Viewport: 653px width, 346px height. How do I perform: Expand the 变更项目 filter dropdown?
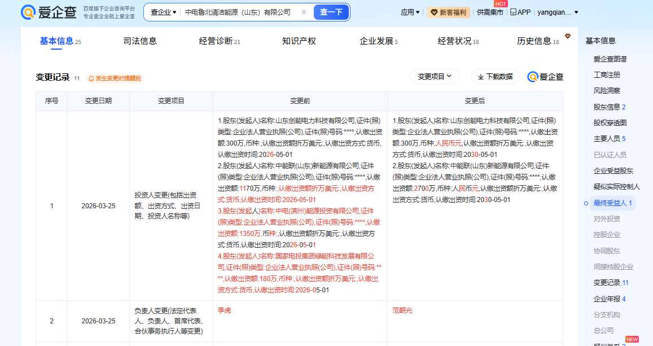(x=434, y=76)
